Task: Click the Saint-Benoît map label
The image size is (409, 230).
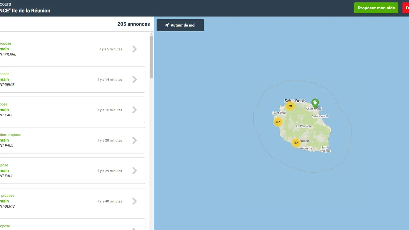Action: (320, 116)
